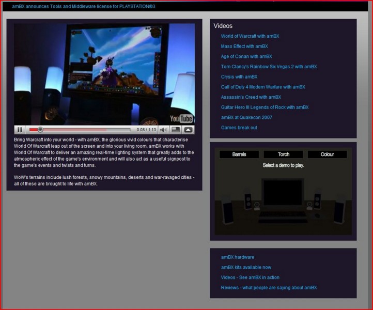This screenshot has width=373, height=310.
Task: Open Crysis with amBX video
Action: tap(239, 77)
